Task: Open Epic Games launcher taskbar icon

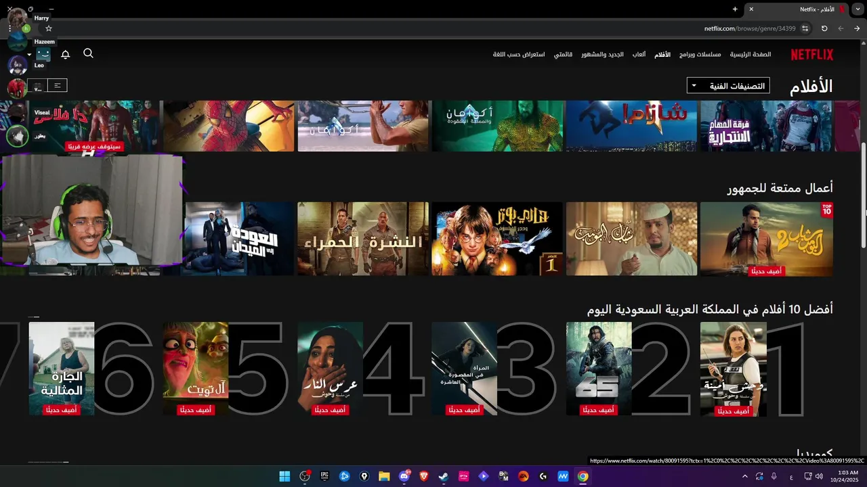Action: 324,476
